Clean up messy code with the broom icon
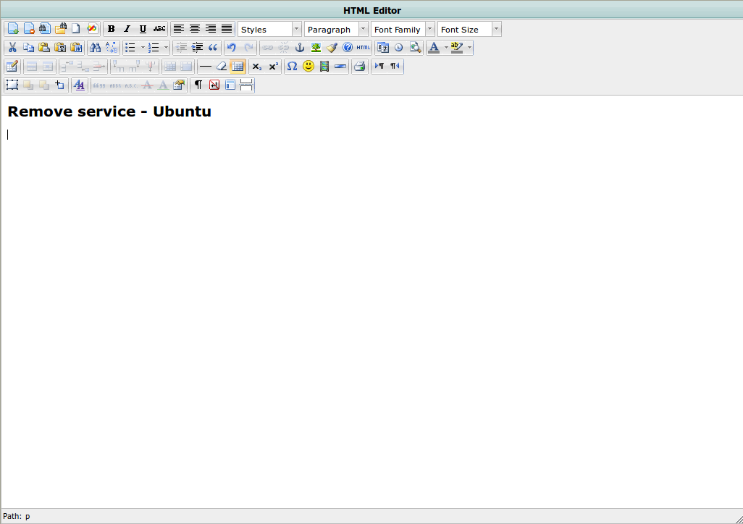The width and height of the screenshot is (743, 524). [332, 47]
